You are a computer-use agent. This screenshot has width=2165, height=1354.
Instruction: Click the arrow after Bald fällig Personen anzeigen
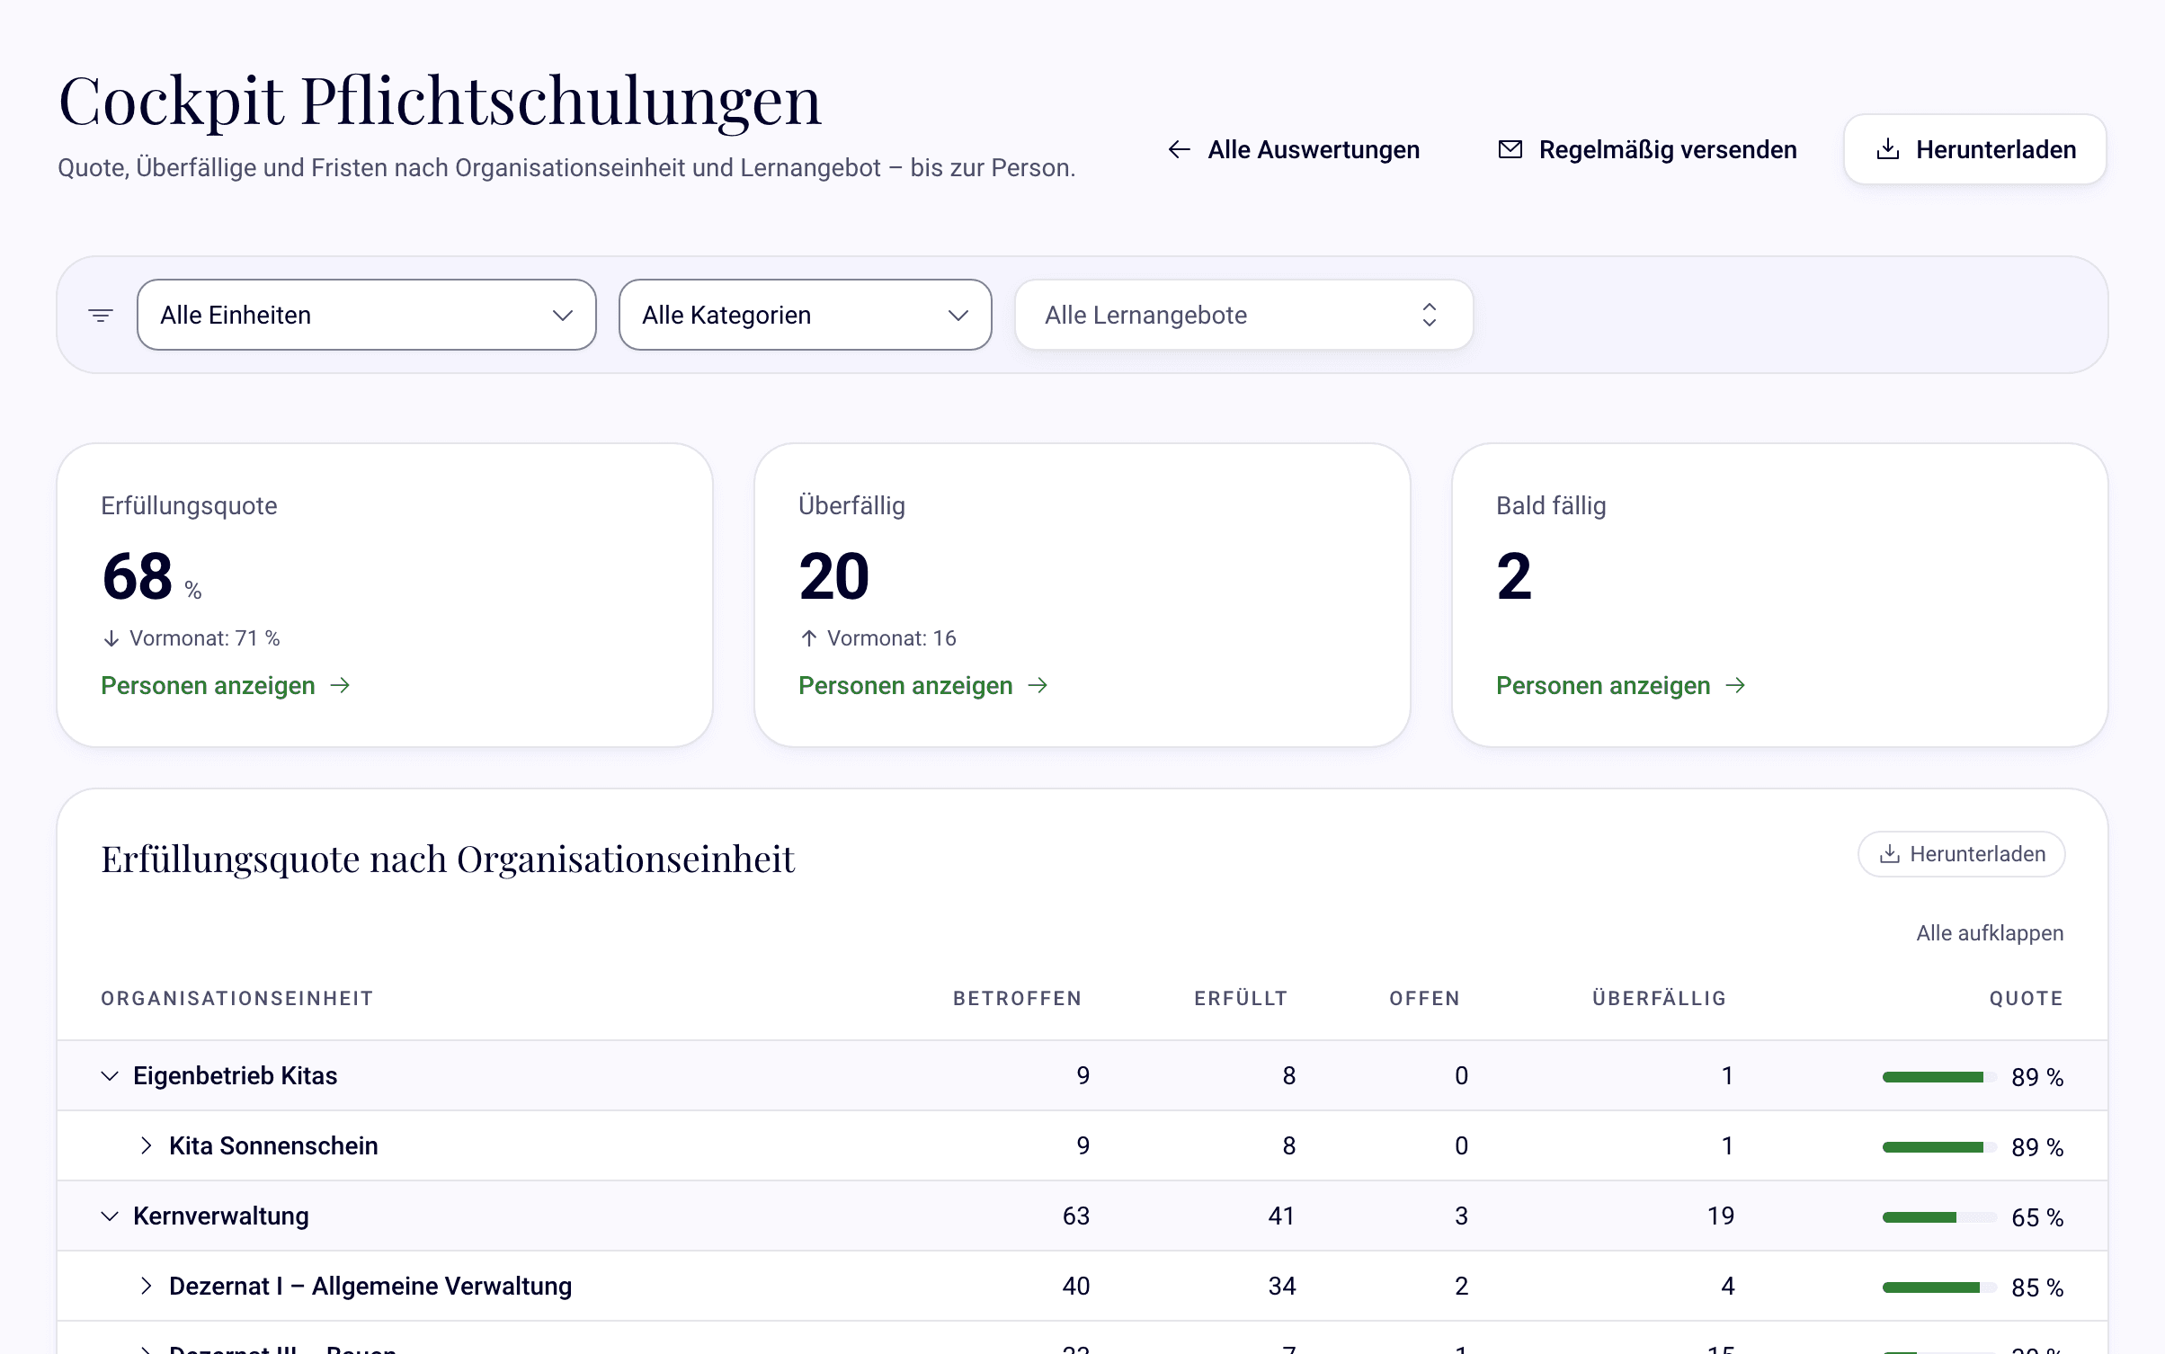pos(1735,686)
